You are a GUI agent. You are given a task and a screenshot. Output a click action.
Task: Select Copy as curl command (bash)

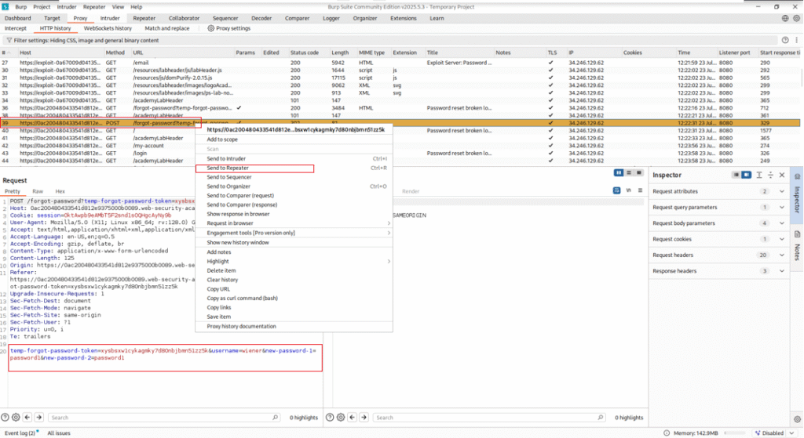pyautogui.click(x=294, y=299)
